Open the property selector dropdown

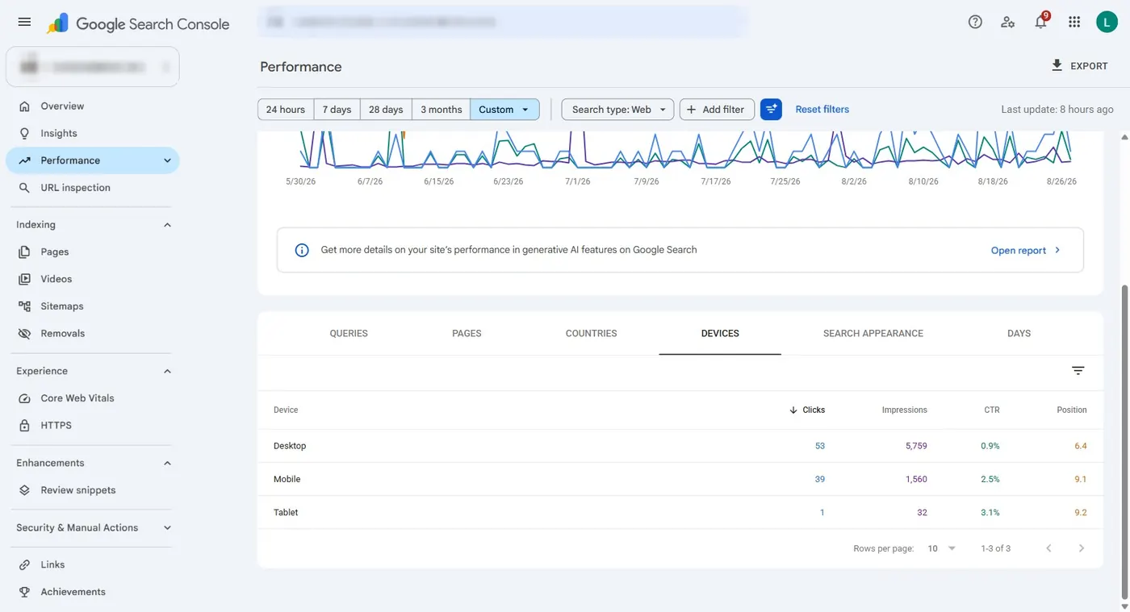click(x=93, y=66)
